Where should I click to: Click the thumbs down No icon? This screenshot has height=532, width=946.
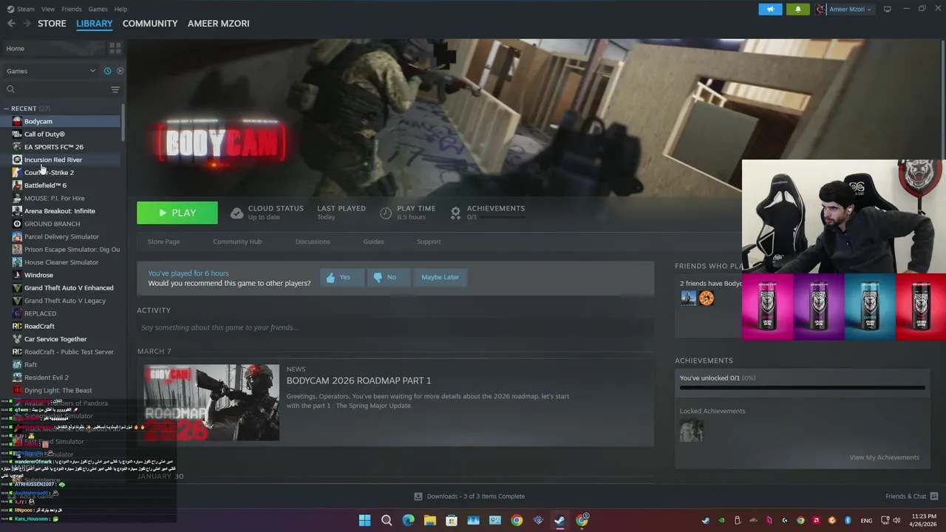378,277
